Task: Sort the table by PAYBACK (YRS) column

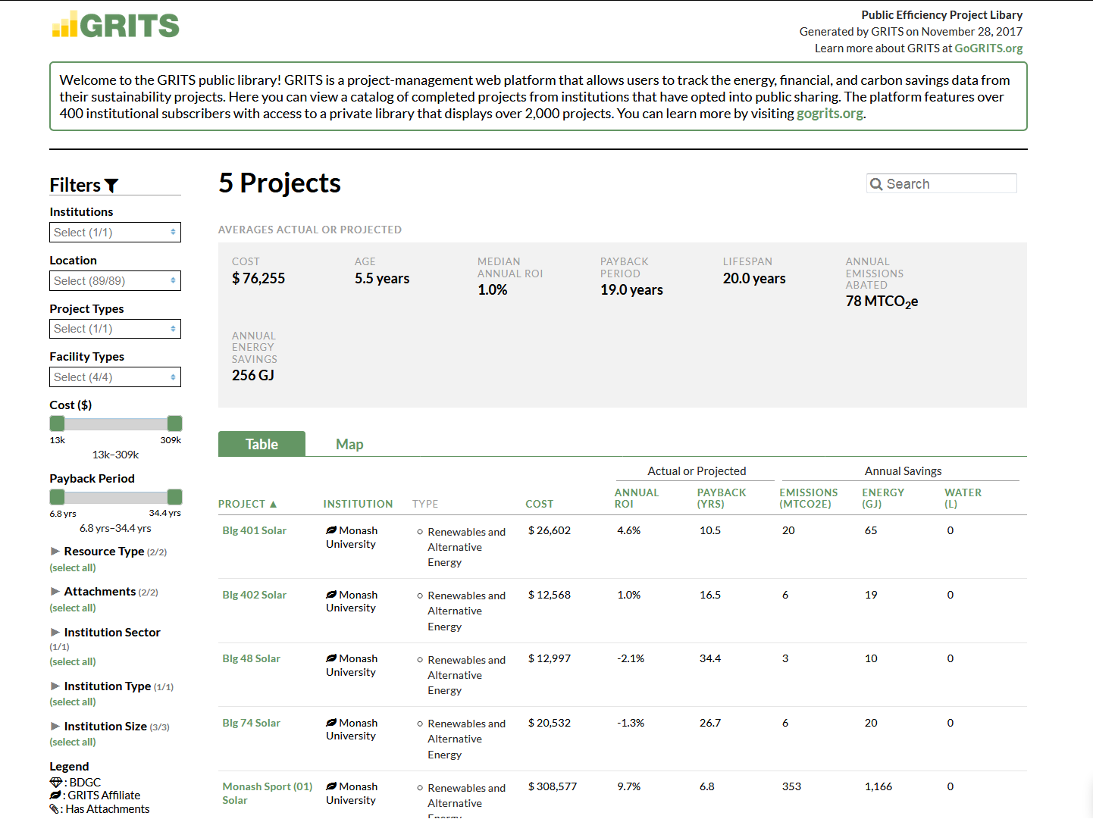Action: (x=722, y=498)
